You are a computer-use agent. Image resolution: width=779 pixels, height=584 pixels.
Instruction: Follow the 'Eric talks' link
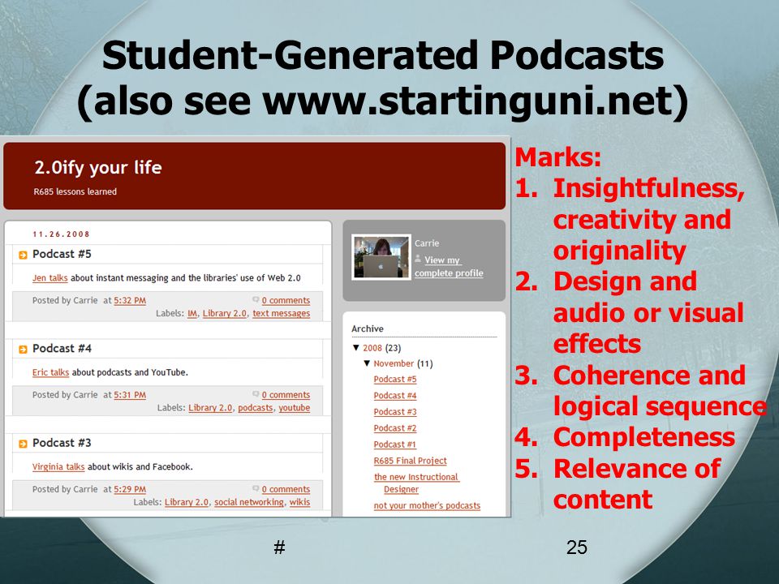(50, 372)
